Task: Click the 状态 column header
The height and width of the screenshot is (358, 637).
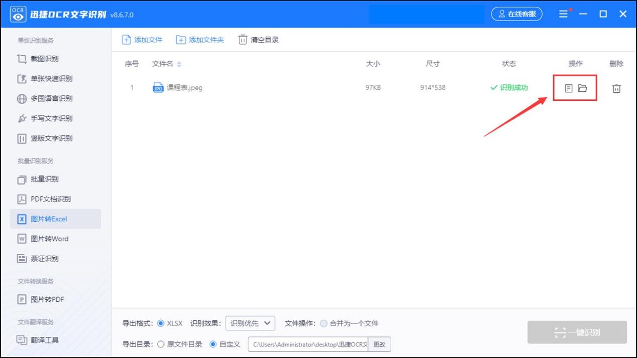Action: pos(509,64)
